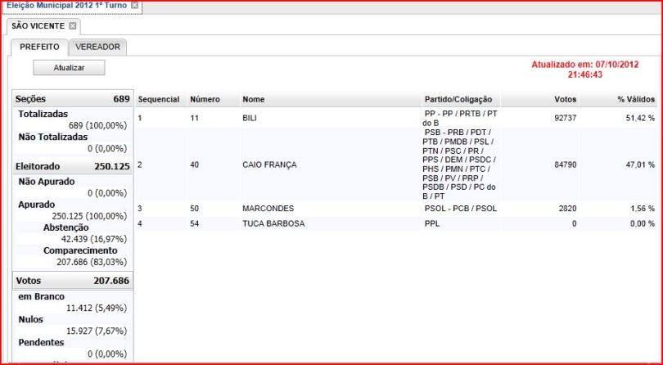Open the PREFEITO tab
The width and height of the screenshot is (663, 365).
click(39, 47)
